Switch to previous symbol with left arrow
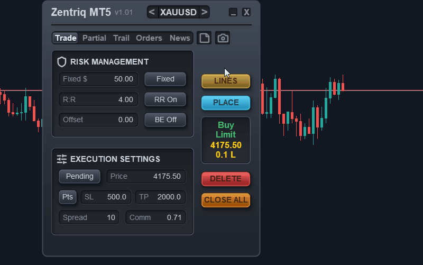Image resolution: width=423 pixels, height=265 pixels. (152, 12)
